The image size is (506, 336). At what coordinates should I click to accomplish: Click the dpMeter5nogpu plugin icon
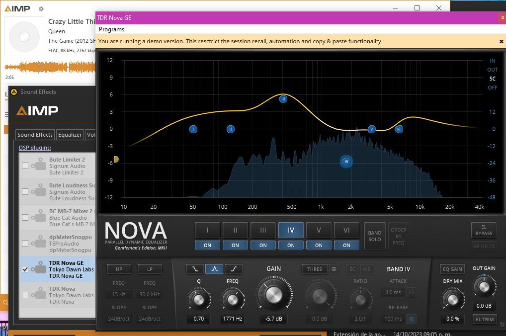click(x=39, y=242)
